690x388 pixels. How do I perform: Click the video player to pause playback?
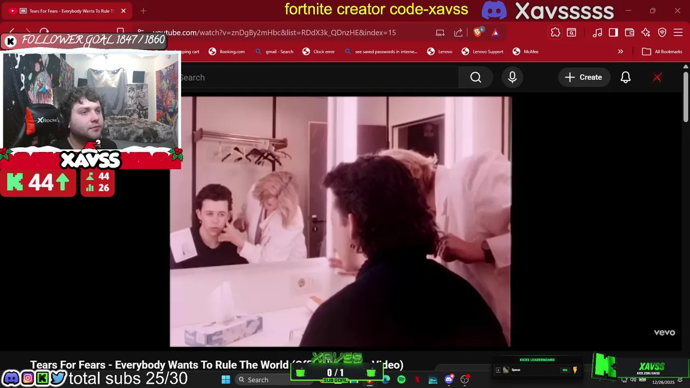coord(340,221)
